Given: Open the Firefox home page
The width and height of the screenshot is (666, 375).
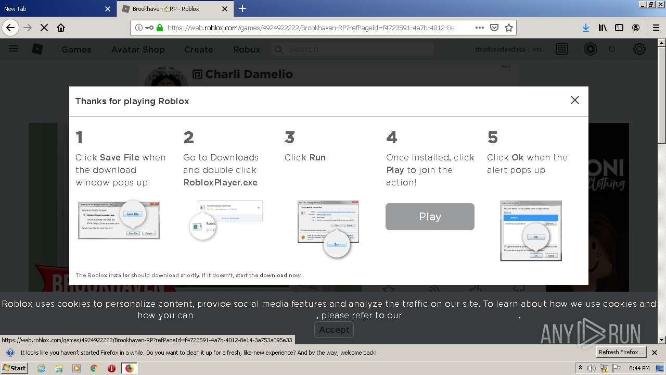Looking at the screenshot, I should (x=61, y=28).
